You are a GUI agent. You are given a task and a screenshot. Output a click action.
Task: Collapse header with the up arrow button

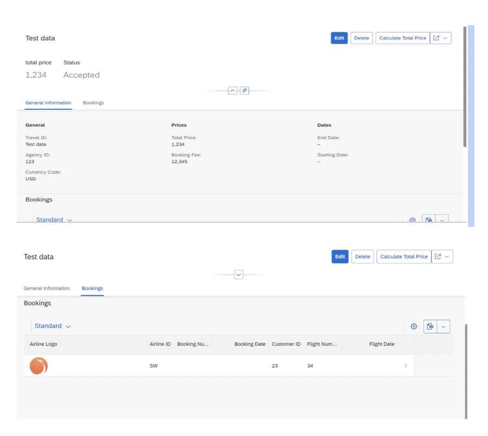tap(233, 90)
